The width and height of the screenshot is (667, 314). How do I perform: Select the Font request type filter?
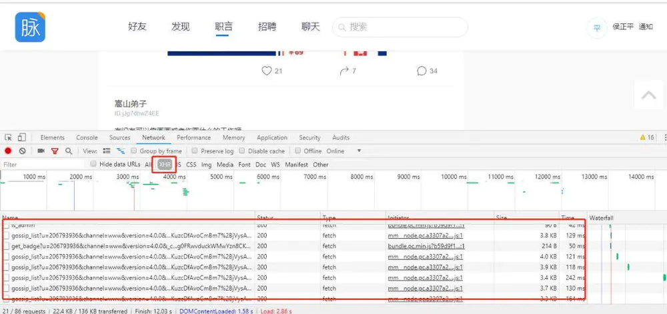244,165
